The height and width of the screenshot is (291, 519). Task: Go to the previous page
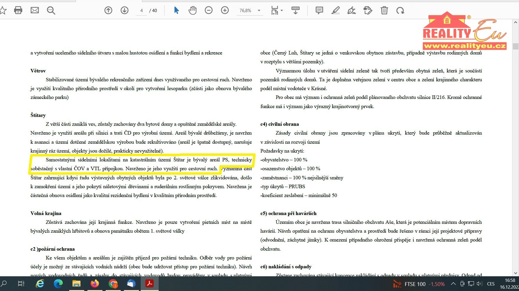tap(108, 10)
